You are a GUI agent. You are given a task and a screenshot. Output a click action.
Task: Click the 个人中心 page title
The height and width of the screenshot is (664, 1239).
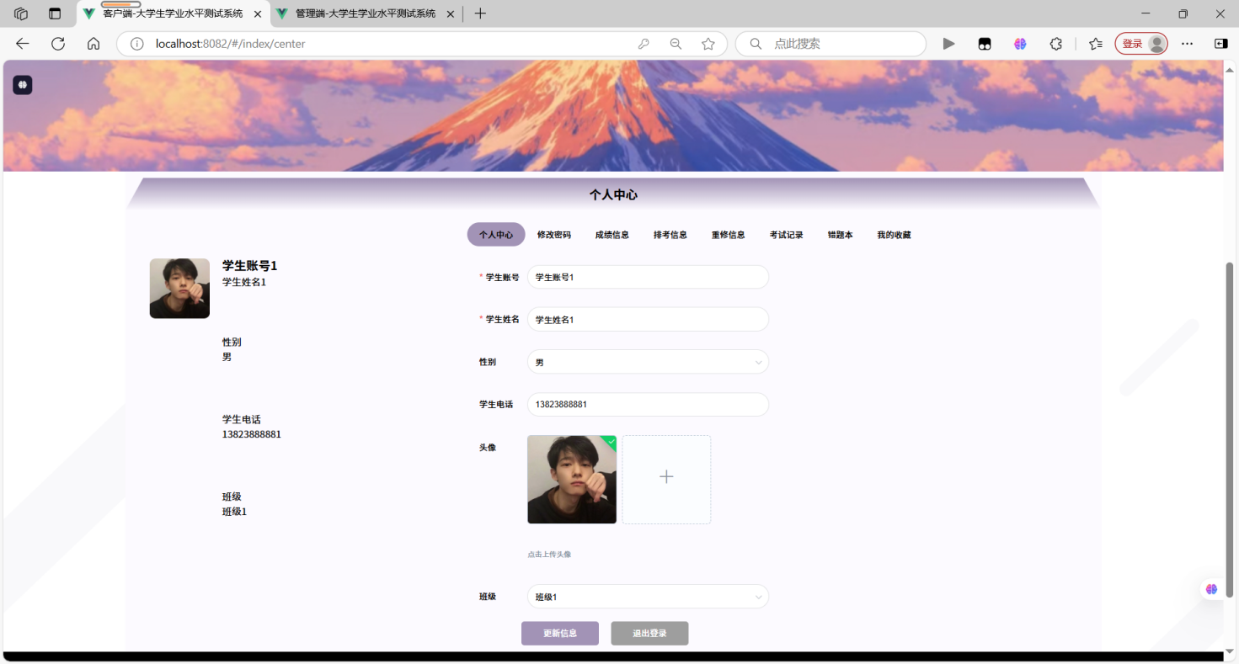click(x=613, y=194)
